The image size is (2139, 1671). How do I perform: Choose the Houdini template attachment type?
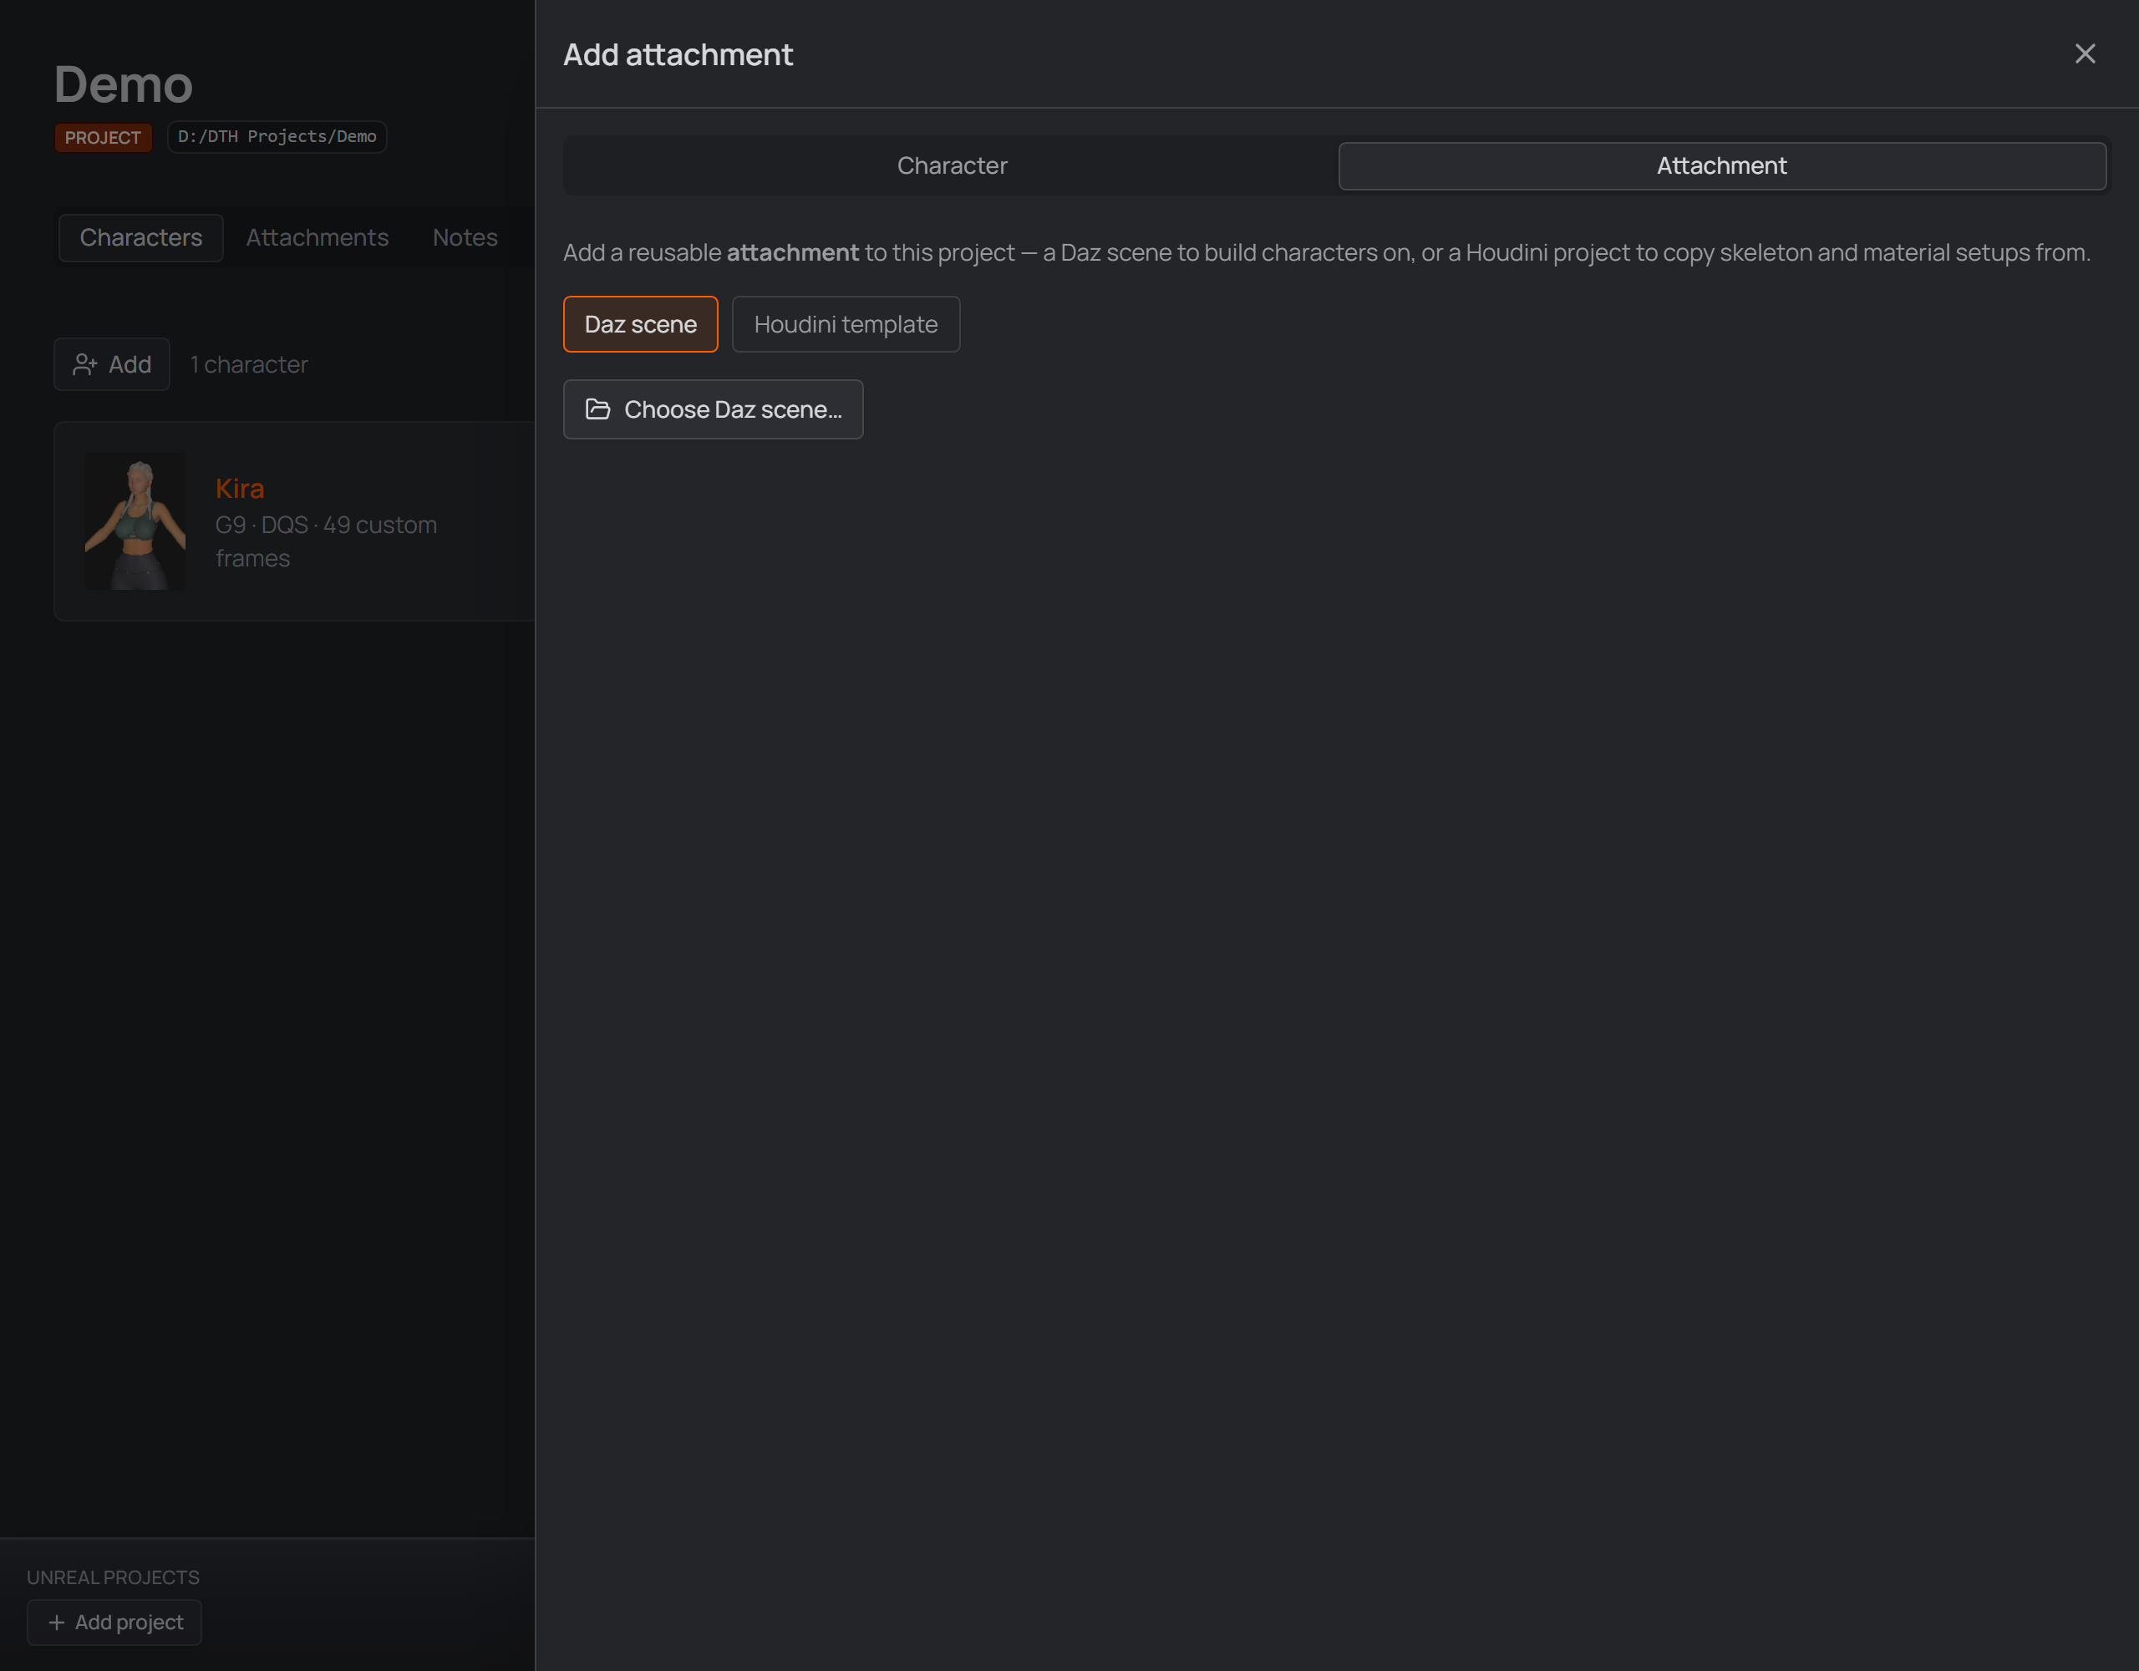(846, 324)
